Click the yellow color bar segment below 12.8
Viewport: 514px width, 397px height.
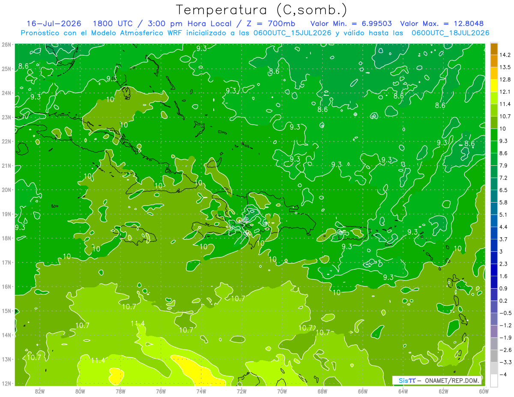[x=494, y=86]
